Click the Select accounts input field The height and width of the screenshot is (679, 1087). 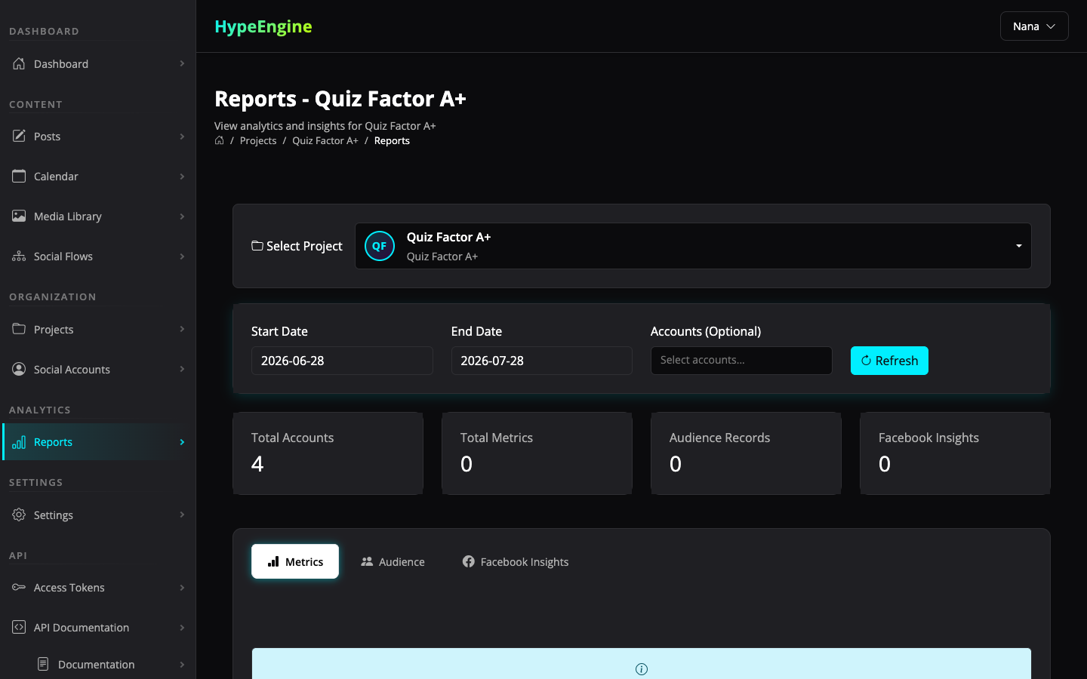click(741, 361)
